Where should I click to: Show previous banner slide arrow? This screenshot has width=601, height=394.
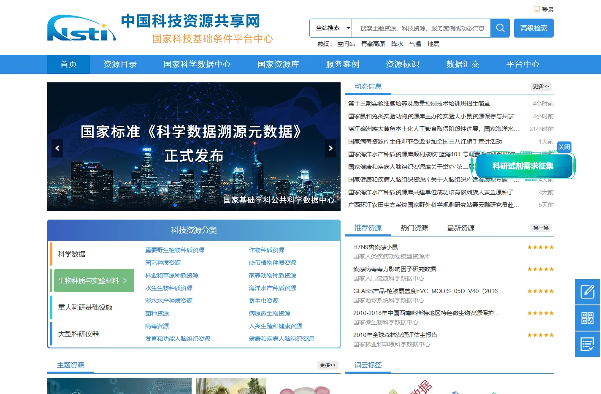click(x=57, y=148)
